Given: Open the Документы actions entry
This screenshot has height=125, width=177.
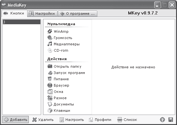Looking at the screenshot, I should point(61,104).
